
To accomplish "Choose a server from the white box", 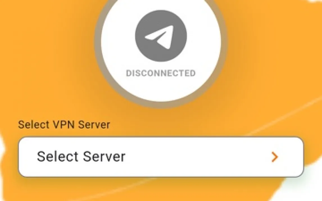I will click(161, 157).
